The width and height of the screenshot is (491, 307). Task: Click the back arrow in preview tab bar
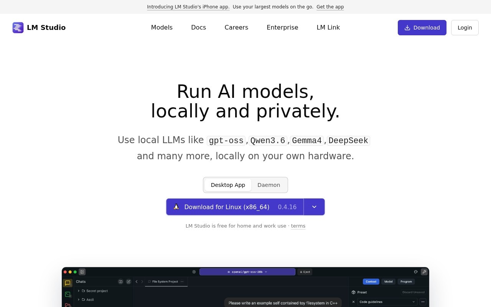[x=137, y=282]
